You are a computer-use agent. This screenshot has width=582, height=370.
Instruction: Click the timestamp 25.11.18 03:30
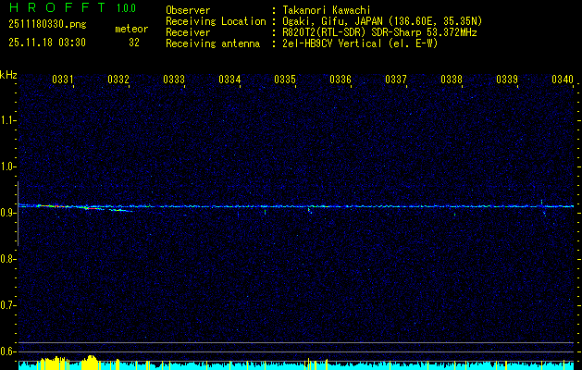[47, 43]
